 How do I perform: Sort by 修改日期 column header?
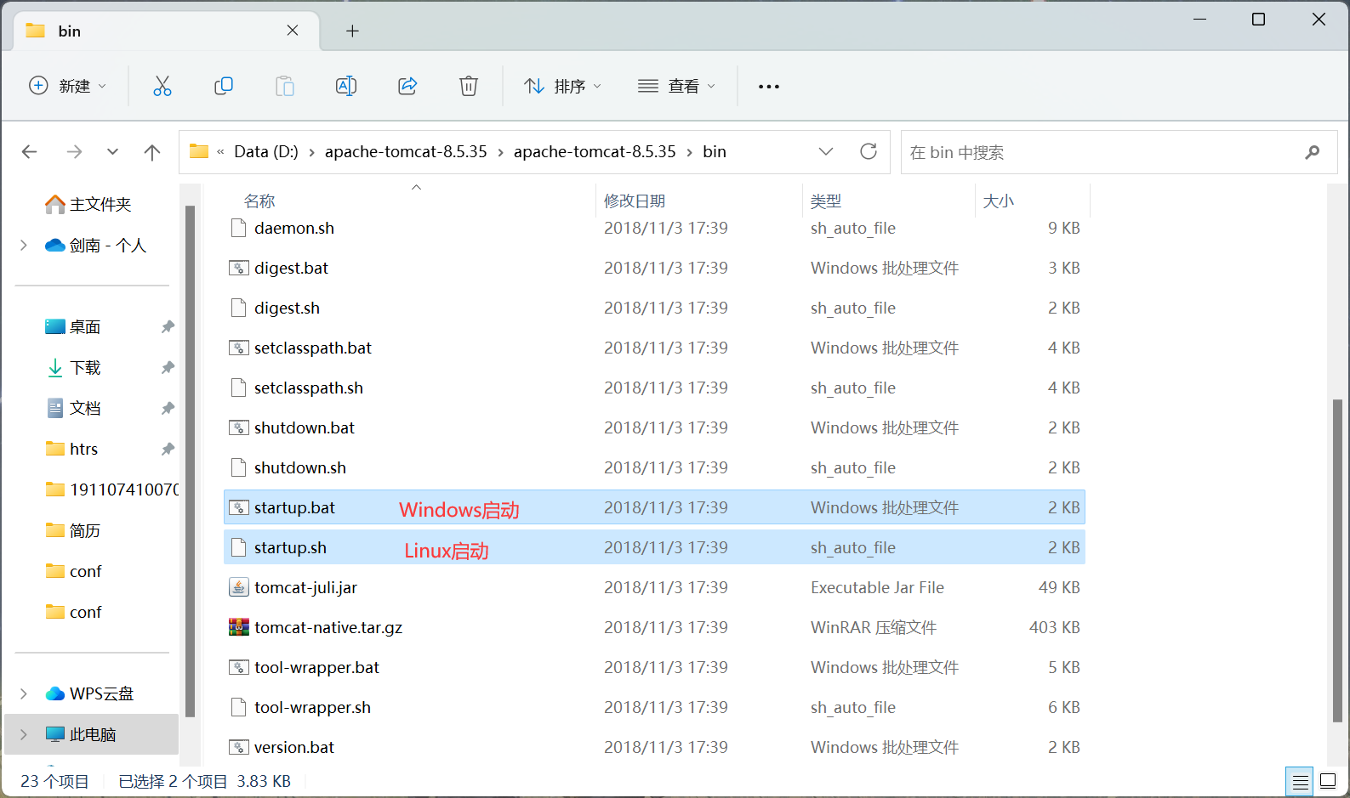[x=635, y=201]
